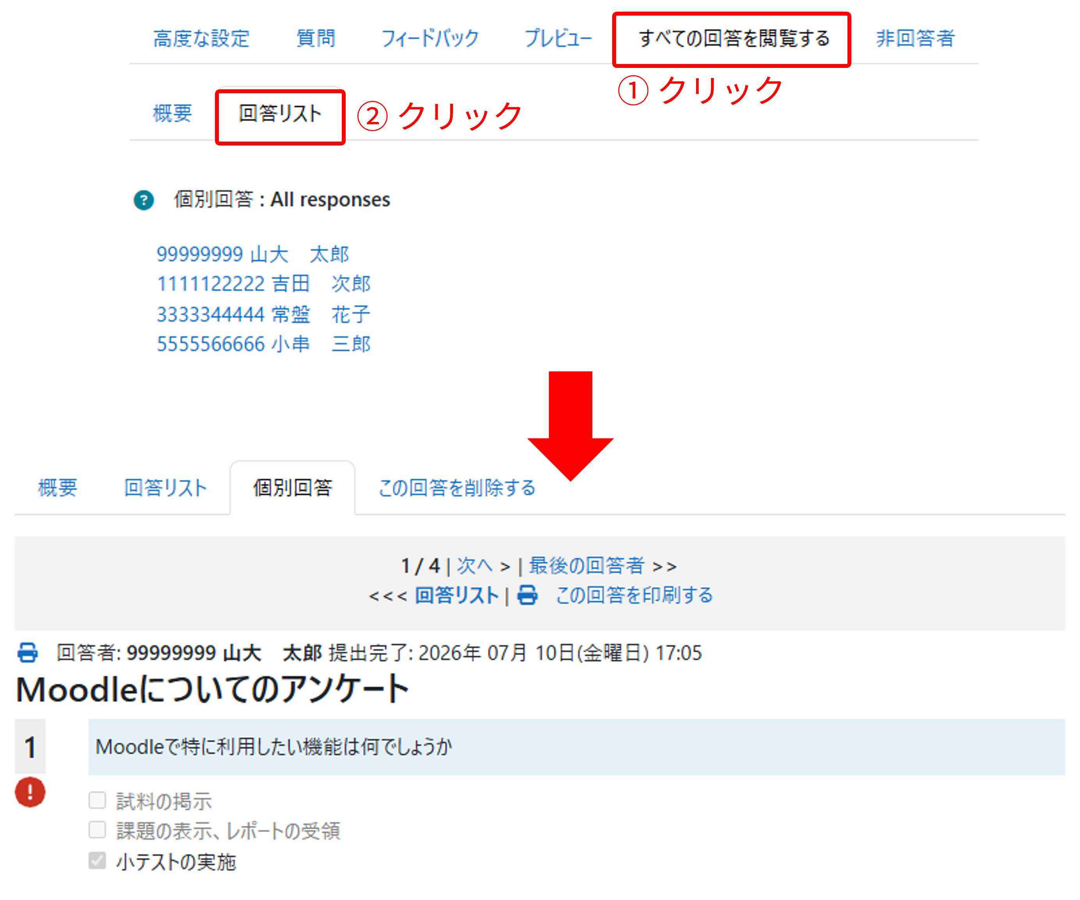
Task: Click 回答リスト tab left of 個別回答
Action: (x=165, y=488)
